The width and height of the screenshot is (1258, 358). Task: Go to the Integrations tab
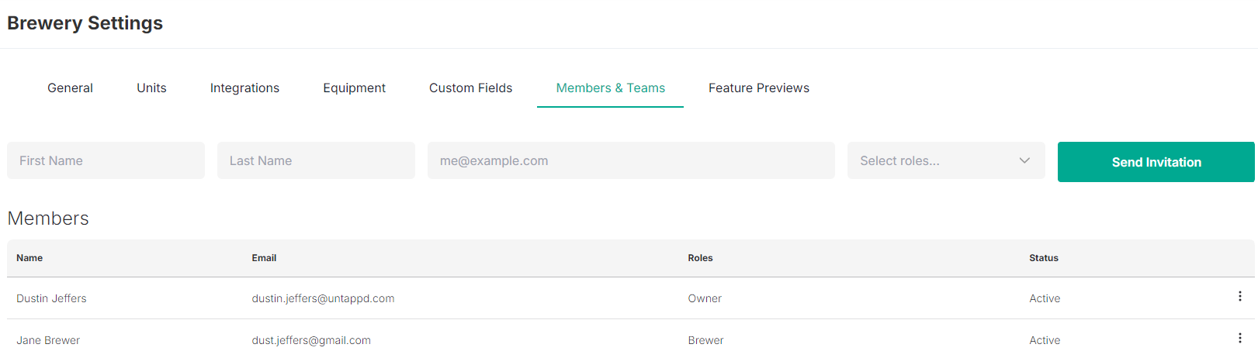(x=244, y=88)
